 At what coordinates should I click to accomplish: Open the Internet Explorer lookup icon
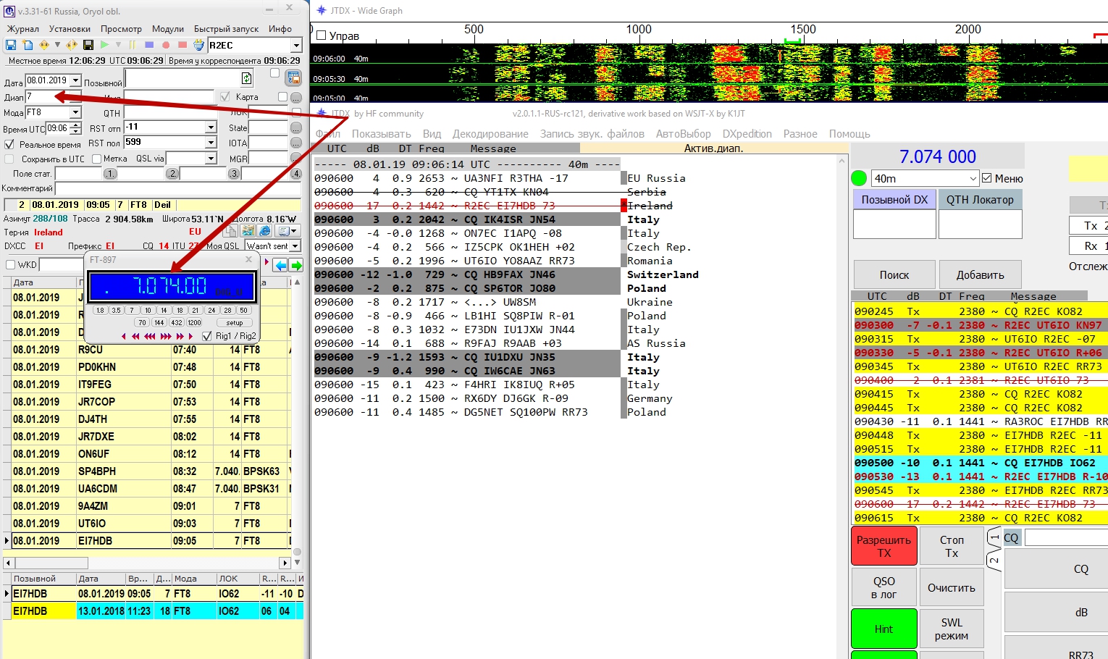click(x=265, y=231)
